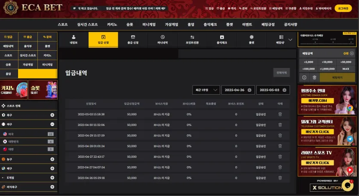Viewport: 359px width, 196px height.
Task: Click trash icon on 2025-04-27 04:07:54 row
Action: coord(280,167)
